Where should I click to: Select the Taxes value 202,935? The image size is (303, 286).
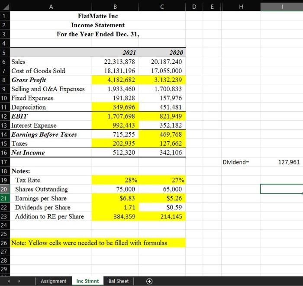point(115,144)
